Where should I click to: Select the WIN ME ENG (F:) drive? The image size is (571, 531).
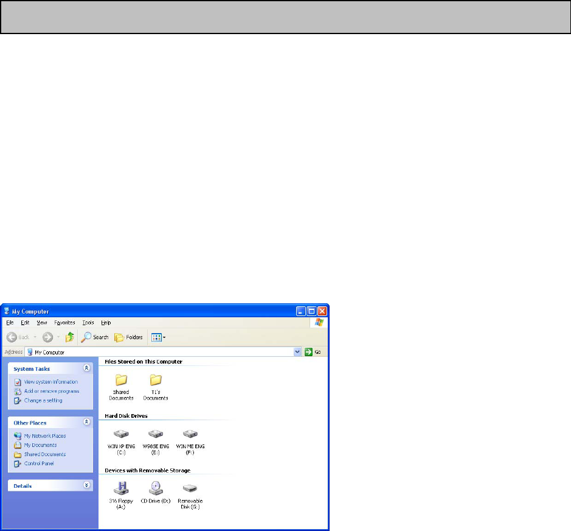coord(190,442)
